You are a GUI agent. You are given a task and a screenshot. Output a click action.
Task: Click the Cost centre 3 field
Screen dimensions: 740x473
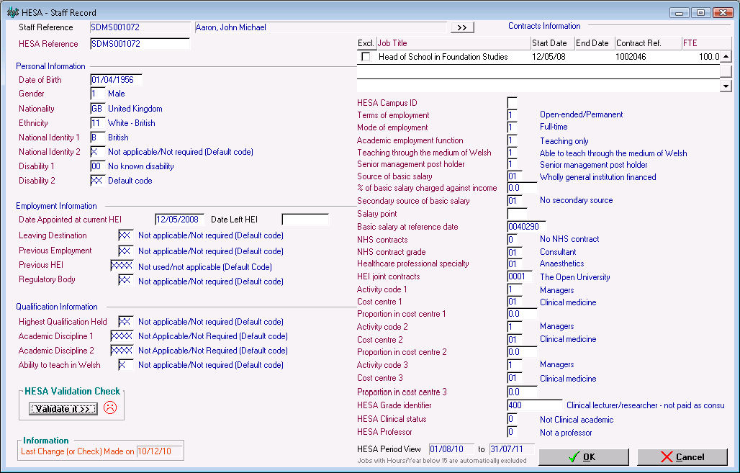515,378
